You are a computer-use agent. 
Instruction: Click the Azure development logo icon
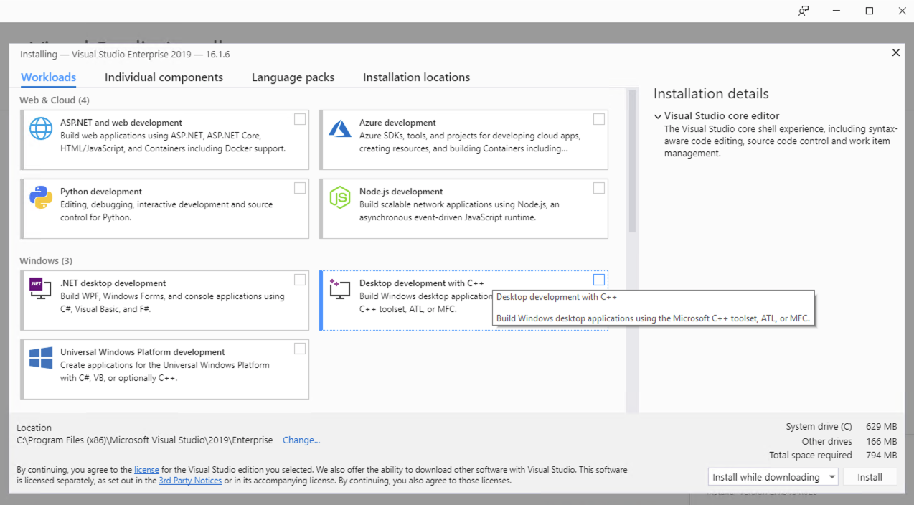coord(339,128)
